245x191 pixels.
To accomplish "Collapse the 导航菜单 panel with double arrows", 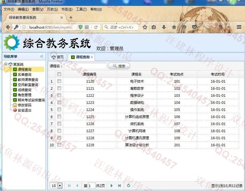I will [41, 56].
